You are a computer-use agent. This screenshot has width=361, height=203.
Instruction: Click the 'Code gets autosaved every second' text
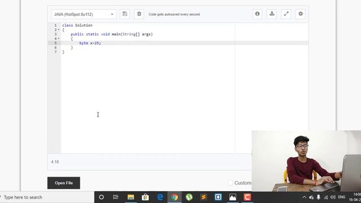[x=174, y=14]
